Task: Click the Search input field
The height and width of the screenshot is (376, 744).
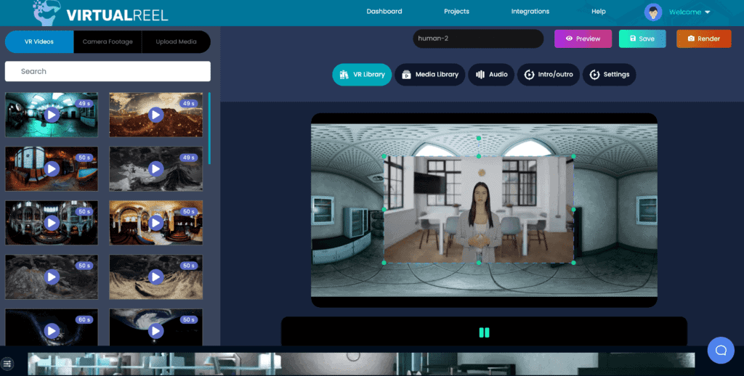Action: click(108, 71)
